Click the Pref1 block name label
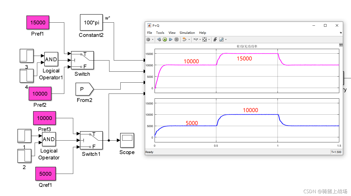351x196 pixels. 37,34
